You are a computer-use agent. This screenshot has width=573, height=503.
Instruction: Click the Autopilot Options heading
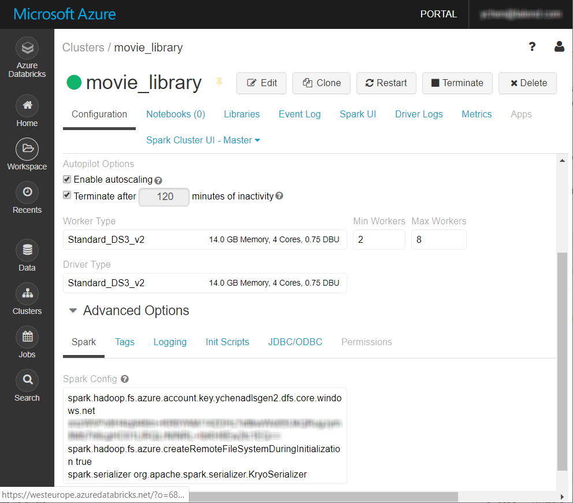click(98, 164)
